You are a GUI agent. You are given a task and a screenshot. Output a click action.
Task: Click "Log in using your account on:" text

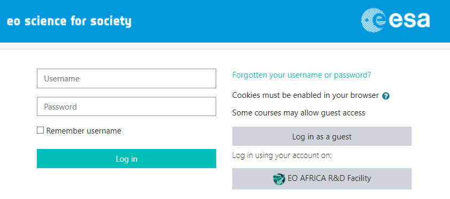[282, 156]
